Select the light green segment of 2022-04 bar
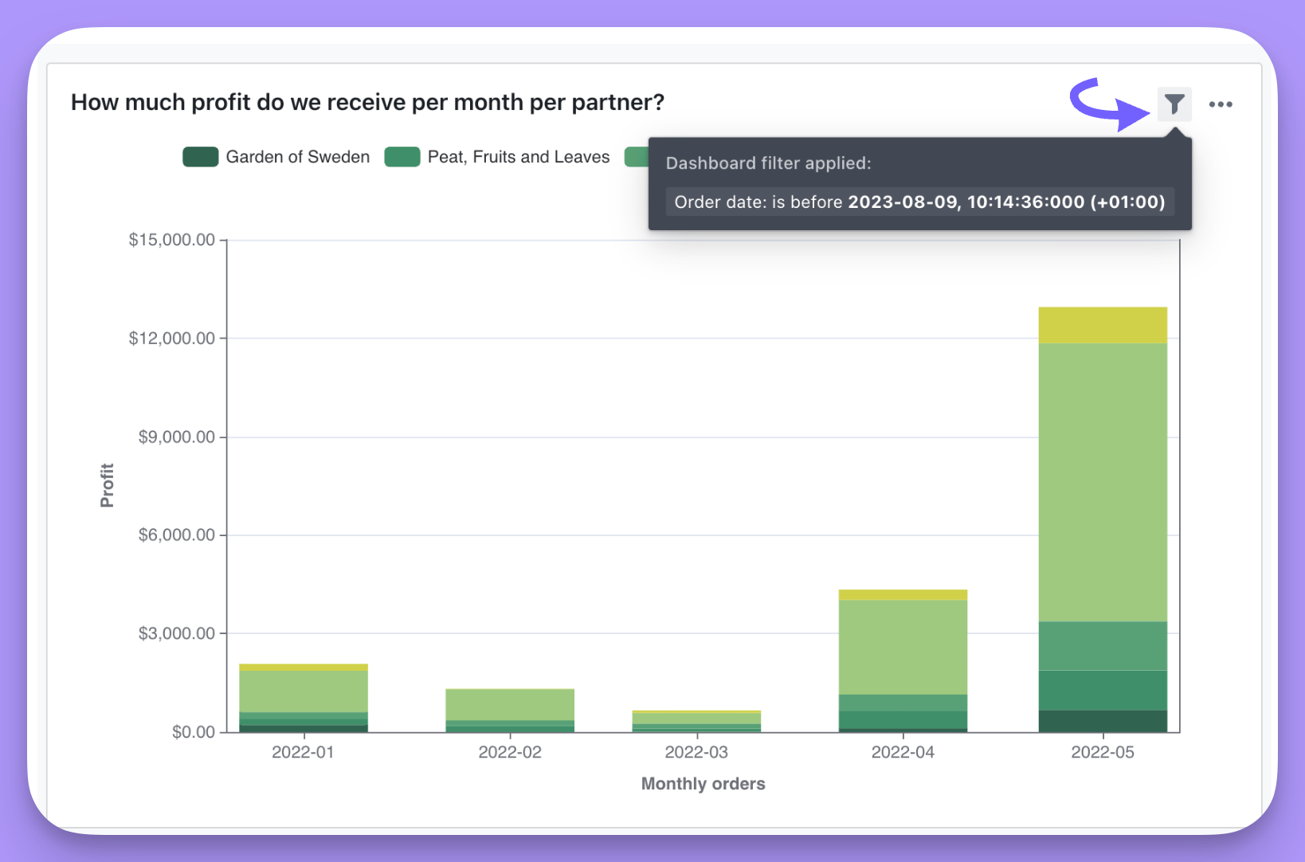Image resolution: width=1305 pixels, height=862 pixels. [x=903, y=648]
